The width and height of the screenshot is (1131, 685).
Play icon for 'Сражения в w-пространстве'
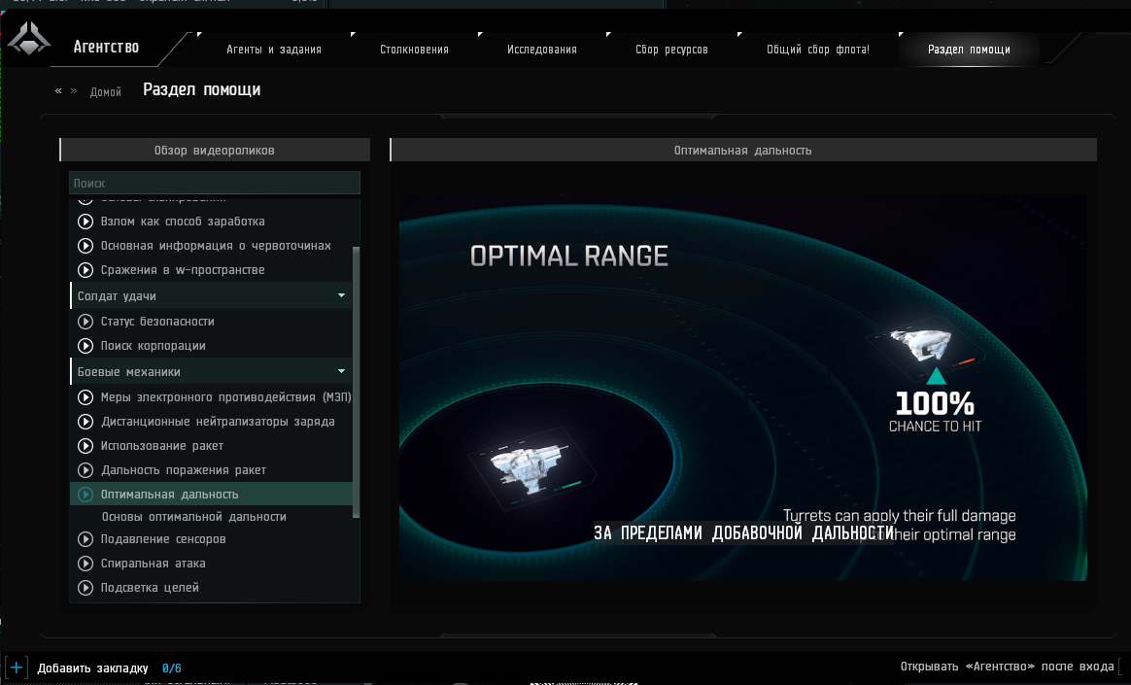click(86, 270)
